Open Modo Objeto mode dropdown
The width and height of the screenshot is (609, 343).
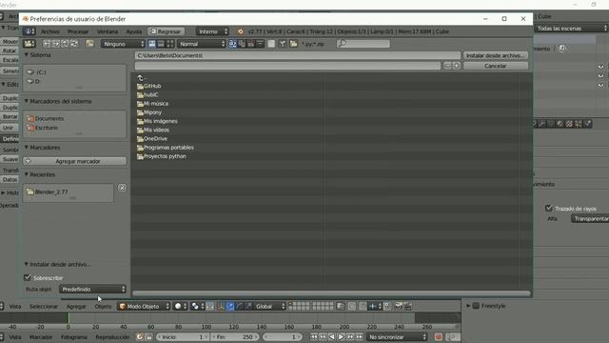click(x=144, y=306)
